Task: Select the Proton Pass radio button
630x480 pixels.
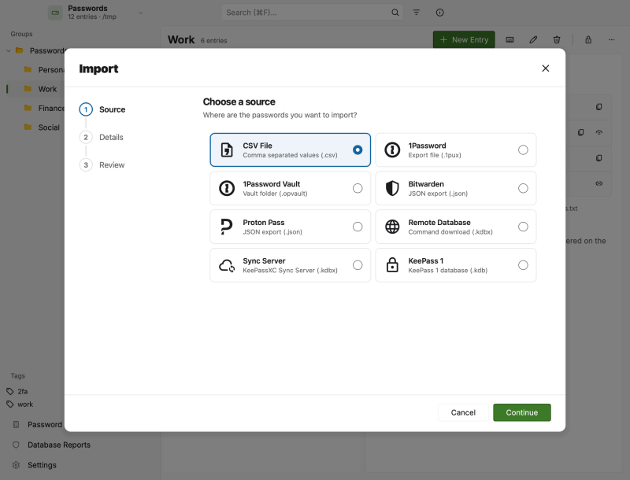Action: [358, 227]
